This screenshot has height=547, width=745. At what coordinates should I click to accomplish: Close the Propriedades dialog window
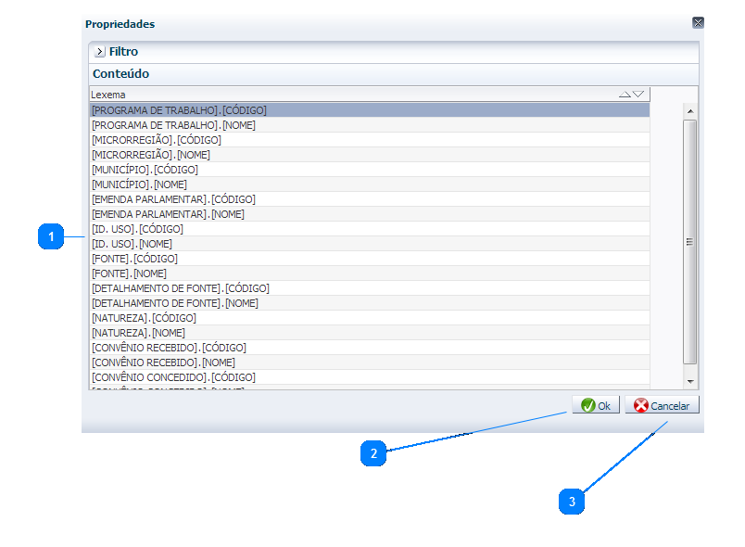coord(698,23)
